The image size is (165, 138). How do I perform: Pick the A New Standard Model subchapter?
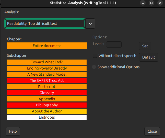coord(47,74)
